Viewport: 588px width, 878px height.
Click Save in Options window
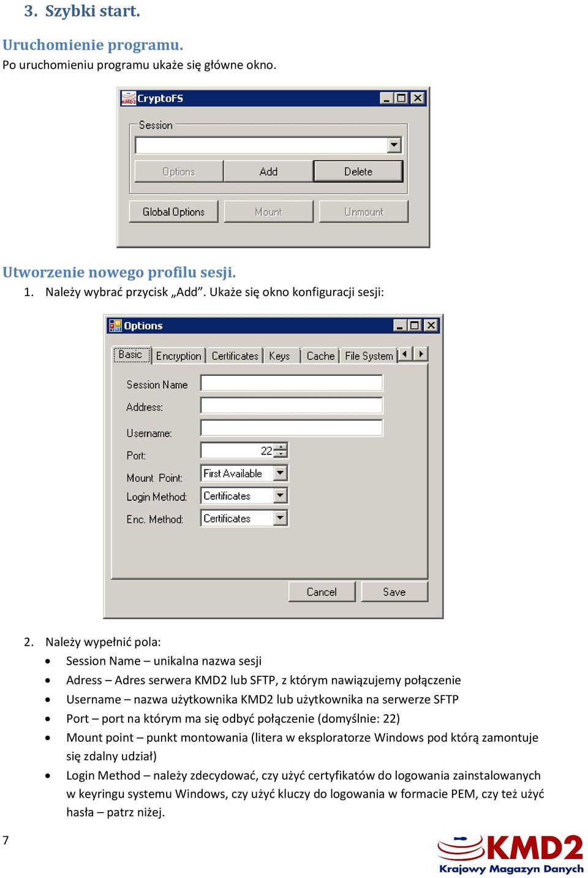pos(394,592)
